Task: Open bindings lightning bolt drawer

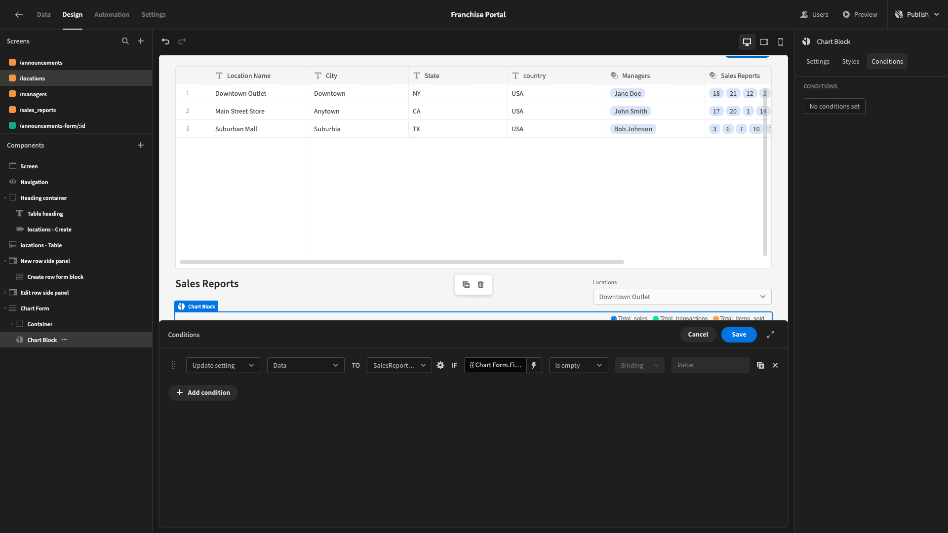Action: (x=534, y=365)
